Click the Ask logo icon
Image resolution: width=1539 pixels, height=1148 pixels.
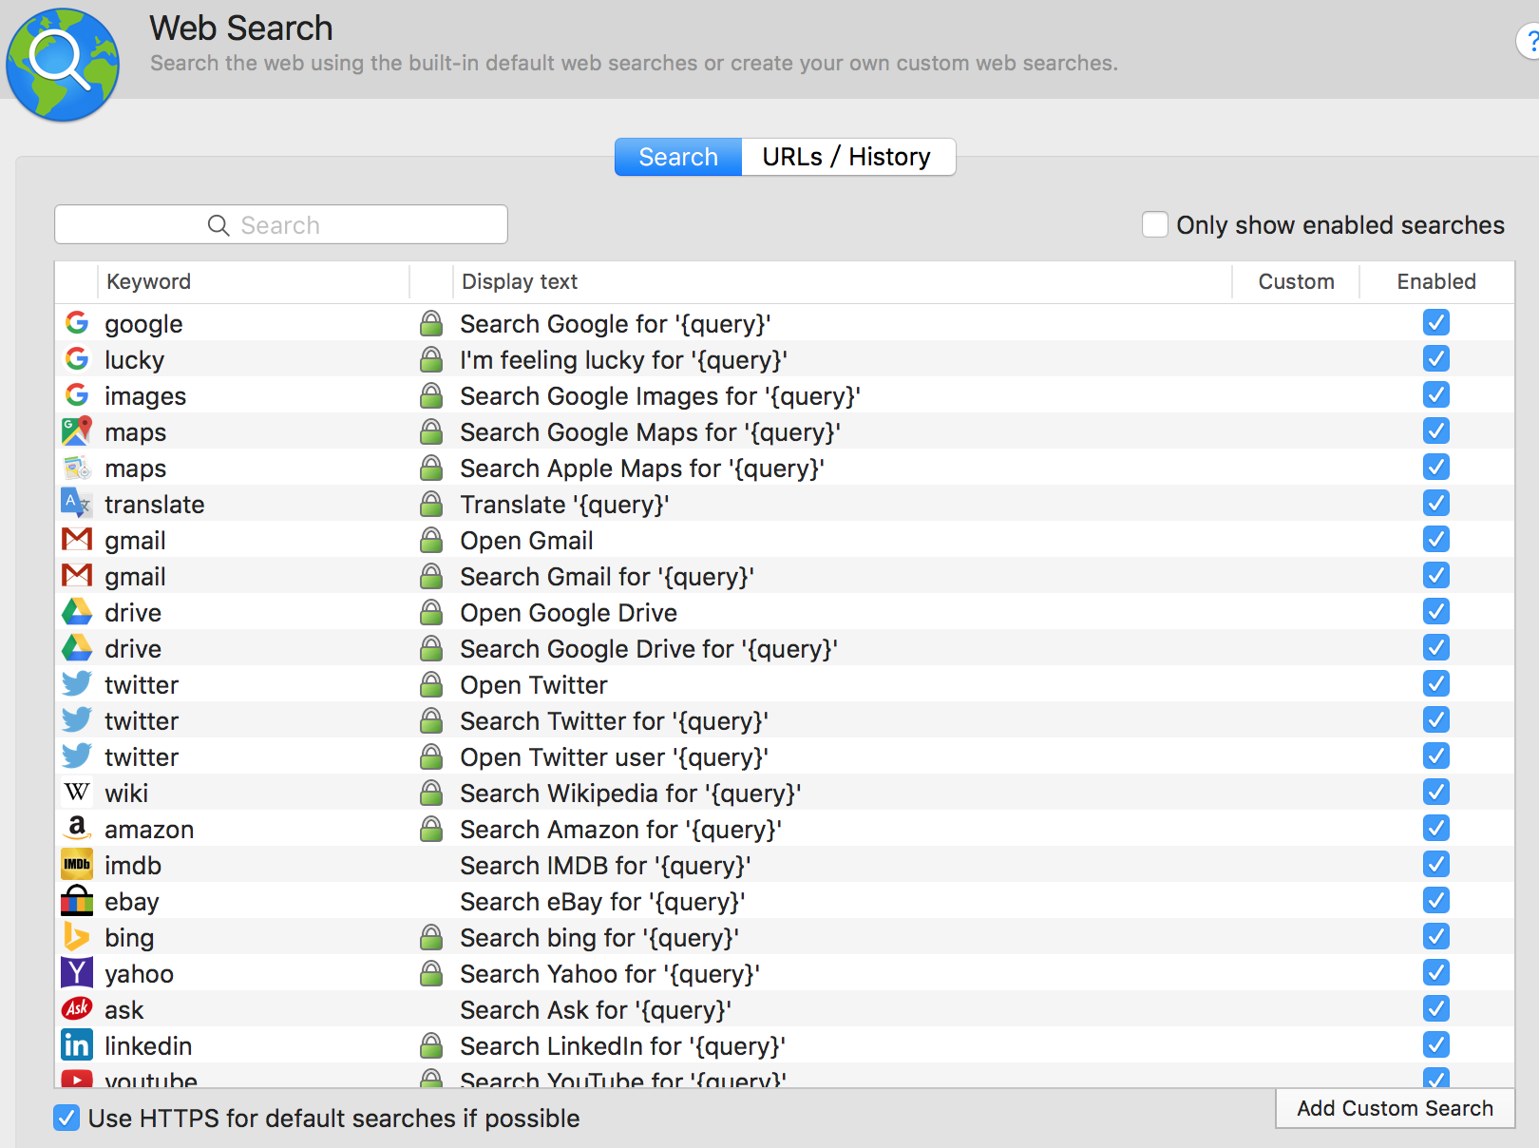click(x=76, y=1009)
